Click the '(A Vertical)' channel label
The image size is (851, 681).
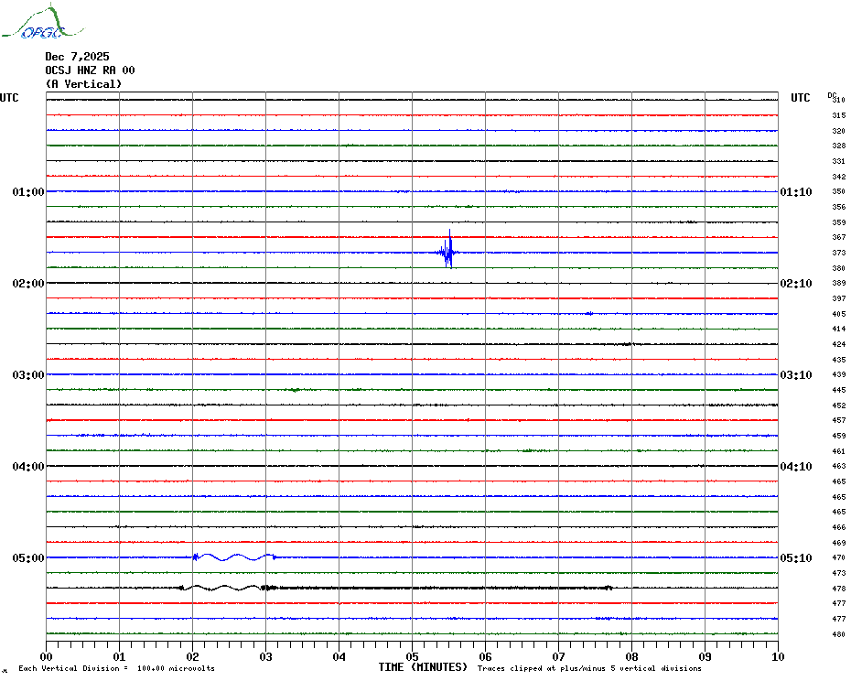[x=83, y=84]
